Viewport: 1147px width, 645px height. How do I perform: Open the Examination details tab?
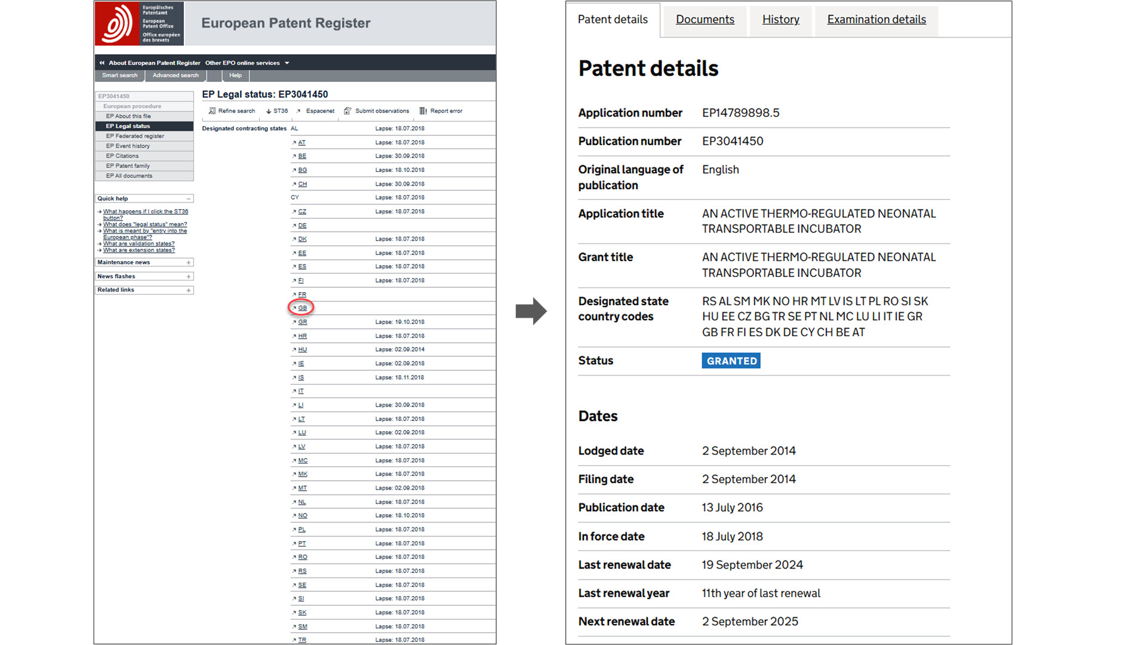876,20
